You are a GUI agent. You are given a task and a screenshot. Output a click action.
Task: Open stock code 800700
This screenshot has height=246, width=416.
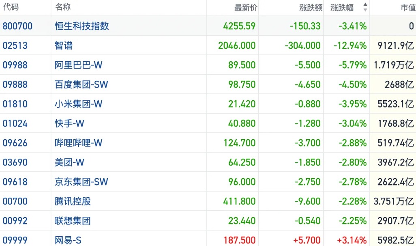[17, 26]
